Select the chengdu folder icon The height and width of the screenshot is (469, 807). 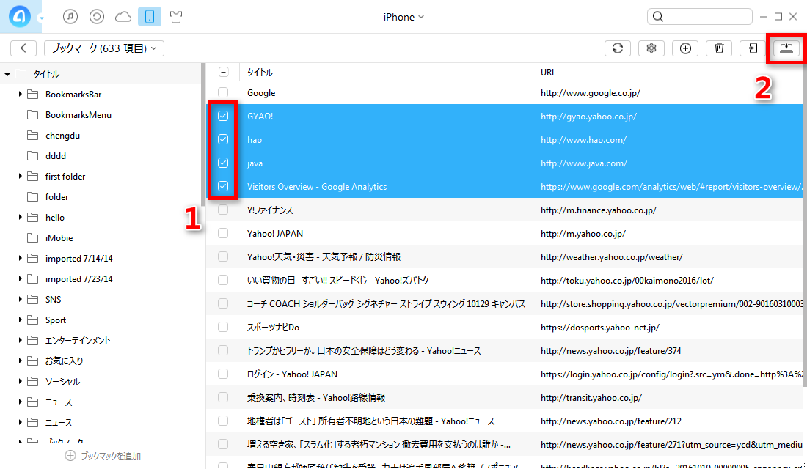point(32,136)
